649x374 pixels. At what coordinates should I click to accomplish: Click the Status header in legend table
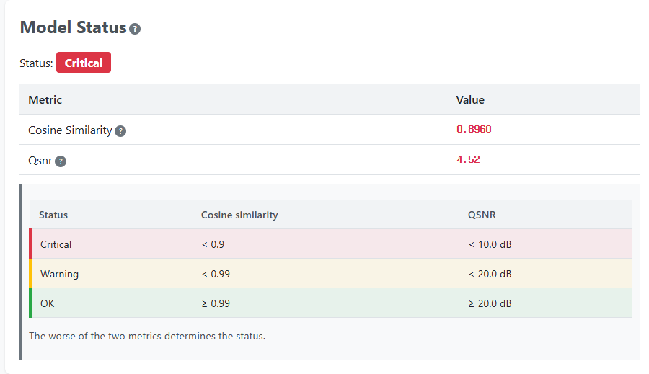(53, 215)
